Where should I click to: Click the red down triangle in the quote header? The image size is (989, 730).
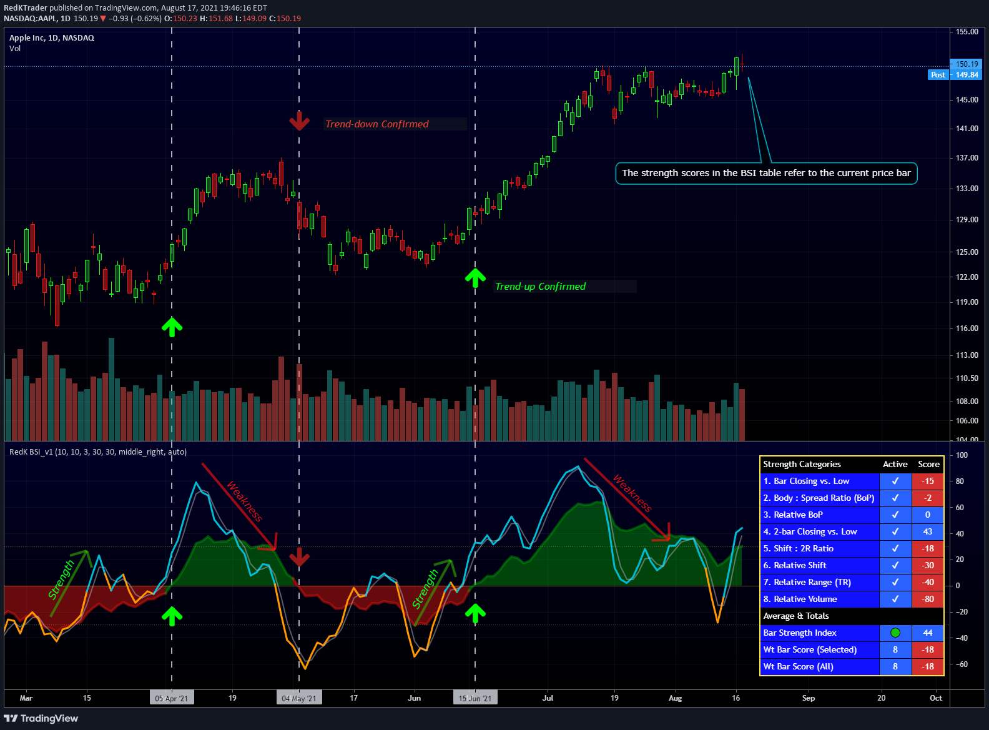coord(103,19)
